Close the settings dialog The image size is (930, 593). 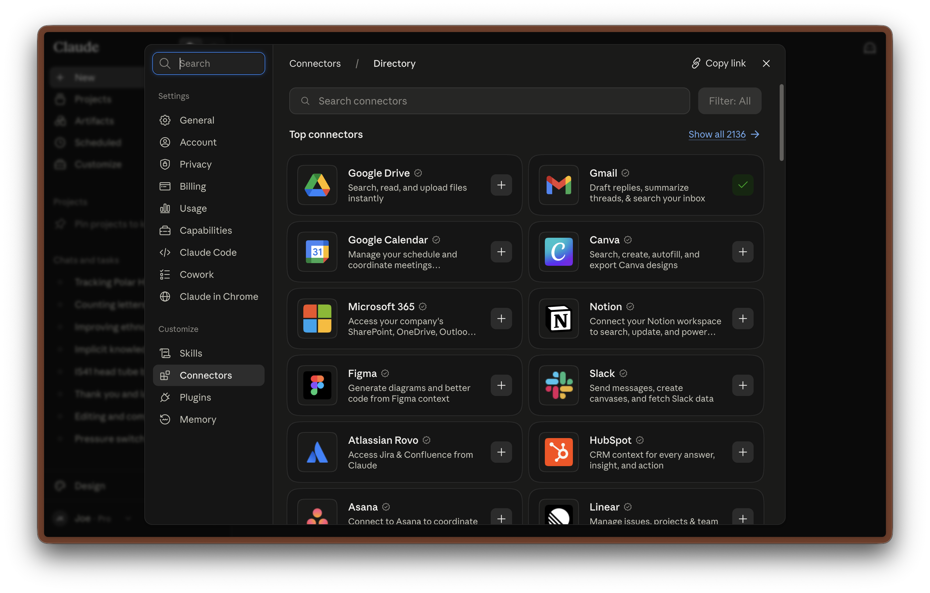766,63
